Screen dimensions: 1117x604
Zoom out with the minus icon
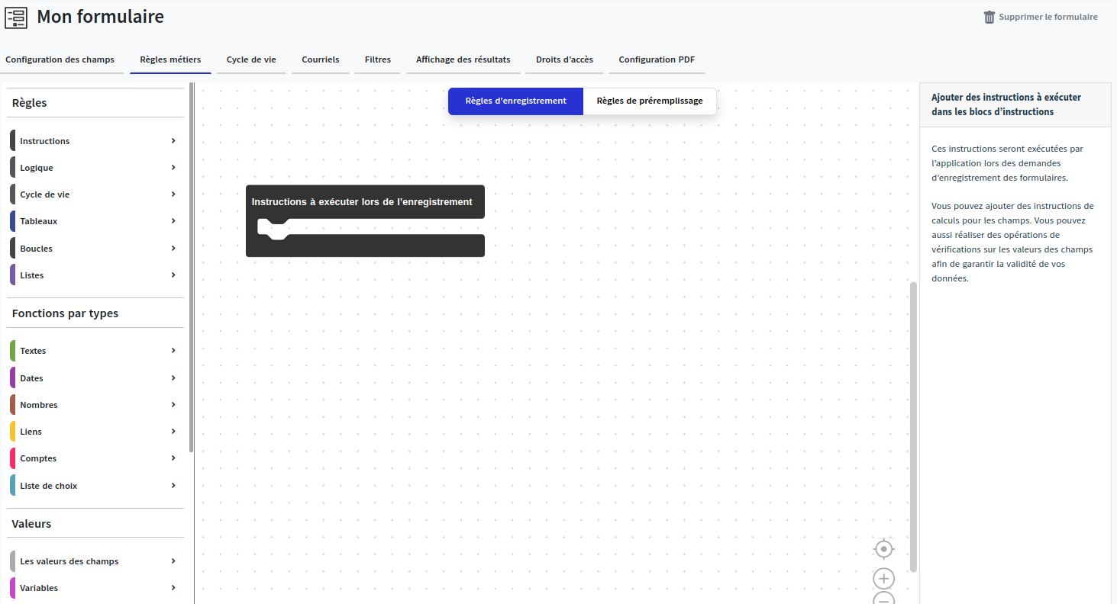pos(883,599)
